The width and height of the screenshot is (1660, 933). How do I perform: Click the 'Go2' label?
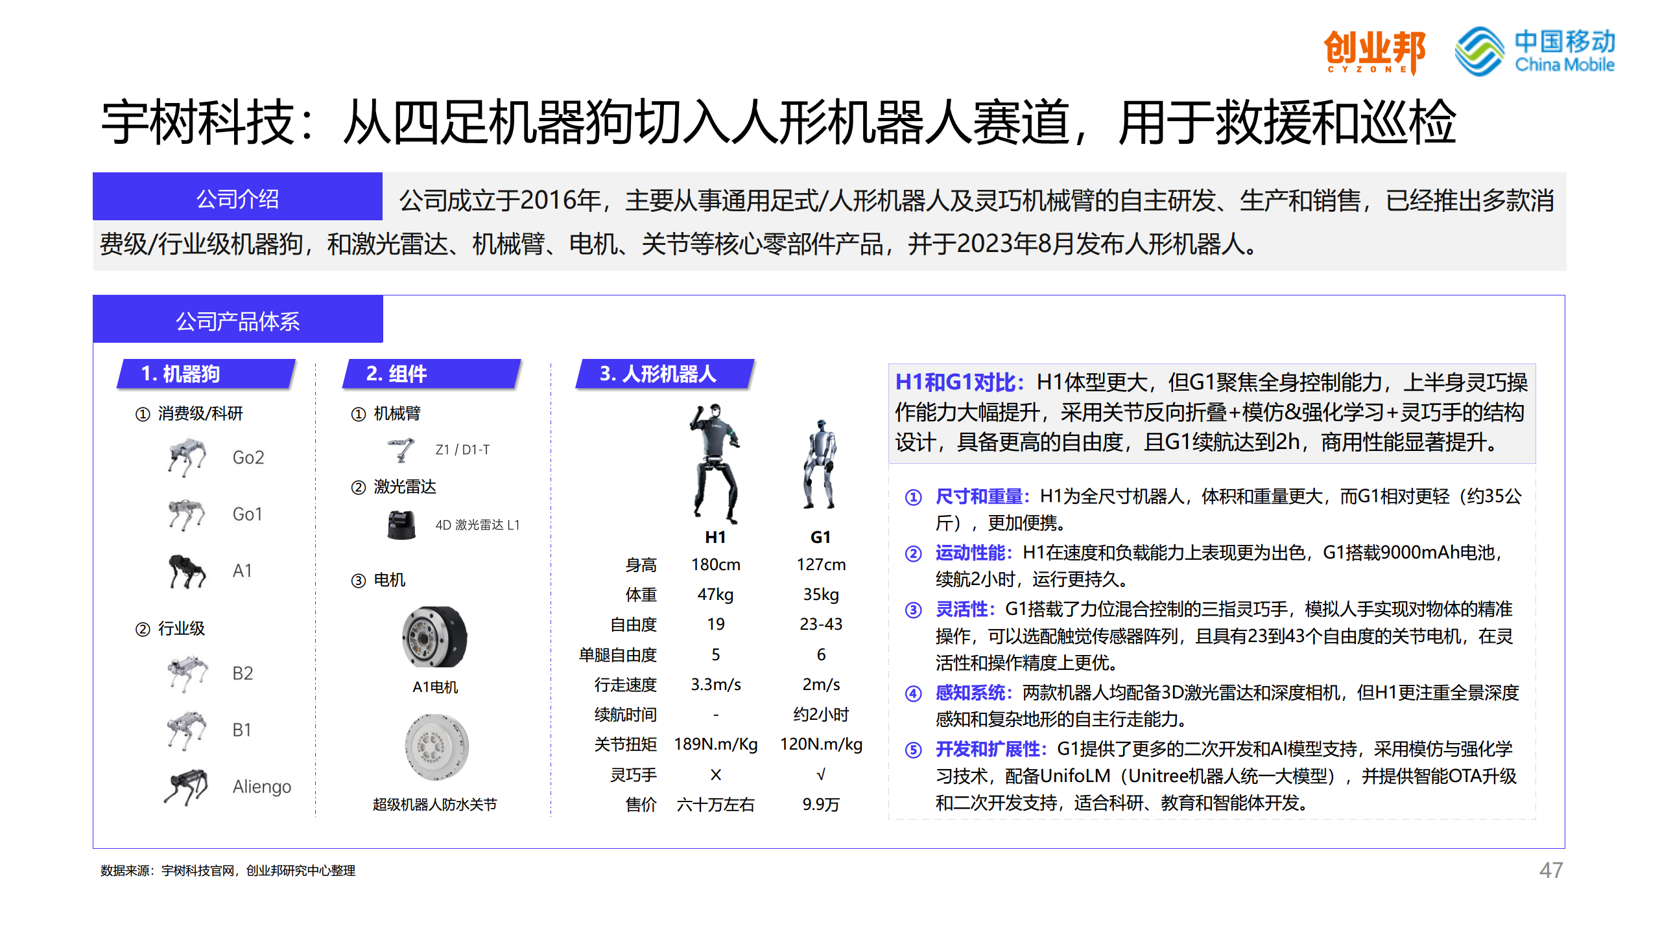[248, 457]
